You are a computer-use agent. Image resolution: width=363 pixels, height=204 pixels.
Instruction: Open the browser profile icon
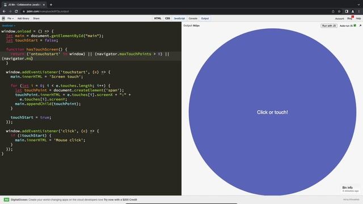tap(353, 11)
